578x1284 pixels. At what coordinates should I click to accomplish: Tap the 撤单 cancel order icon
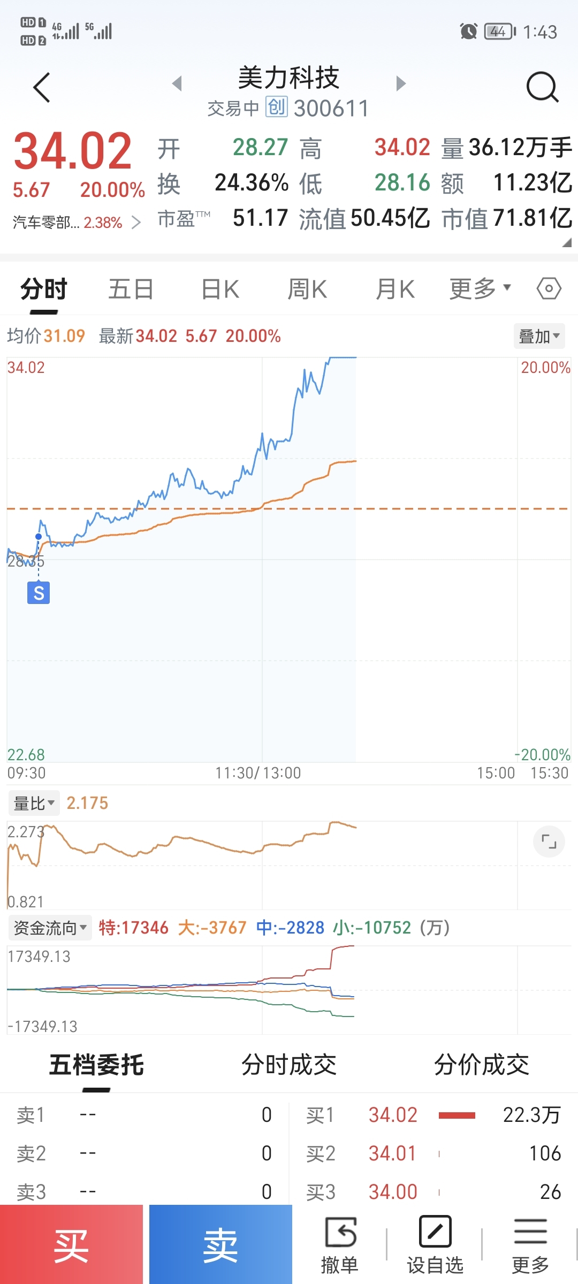click(339, 1244)
